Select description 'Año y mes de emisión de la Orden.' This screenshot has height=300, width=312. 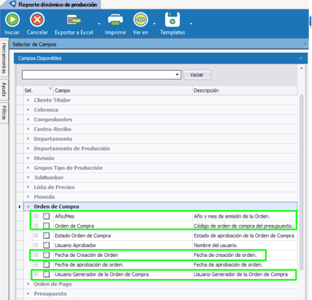click(x=232, y=217)
